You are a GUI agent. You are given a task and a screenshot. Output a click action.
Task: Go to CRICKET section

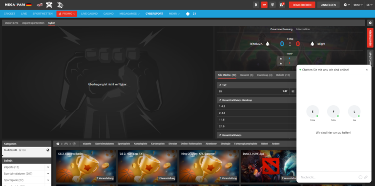(9, 14)
